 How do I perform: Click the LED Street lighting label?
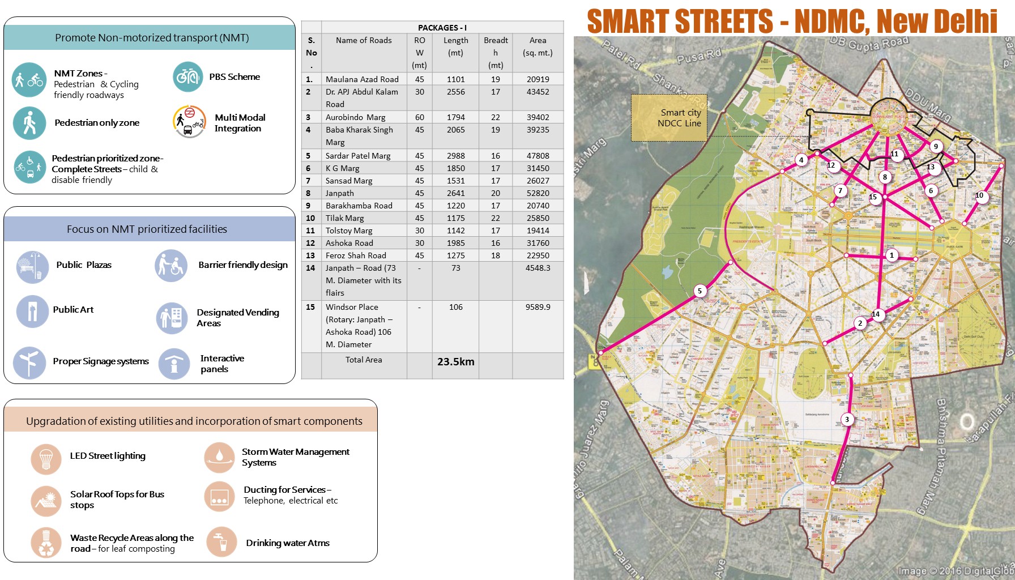tap(108, 455)
